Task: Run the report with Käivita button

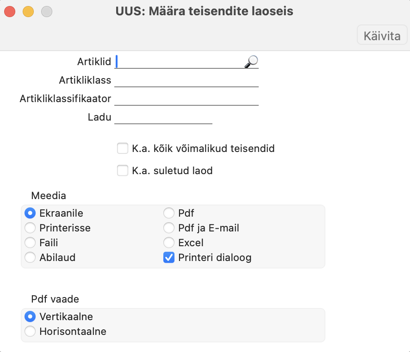Action: (382, 35)
